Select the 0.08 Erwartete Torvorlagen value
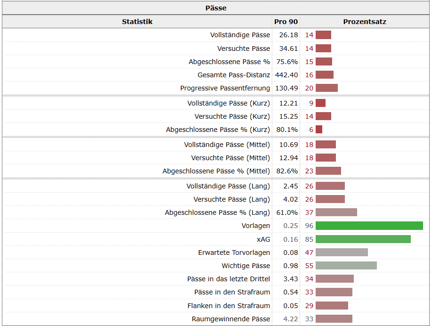This screenshot has height=326, width=432. click(x=291, y=253)
